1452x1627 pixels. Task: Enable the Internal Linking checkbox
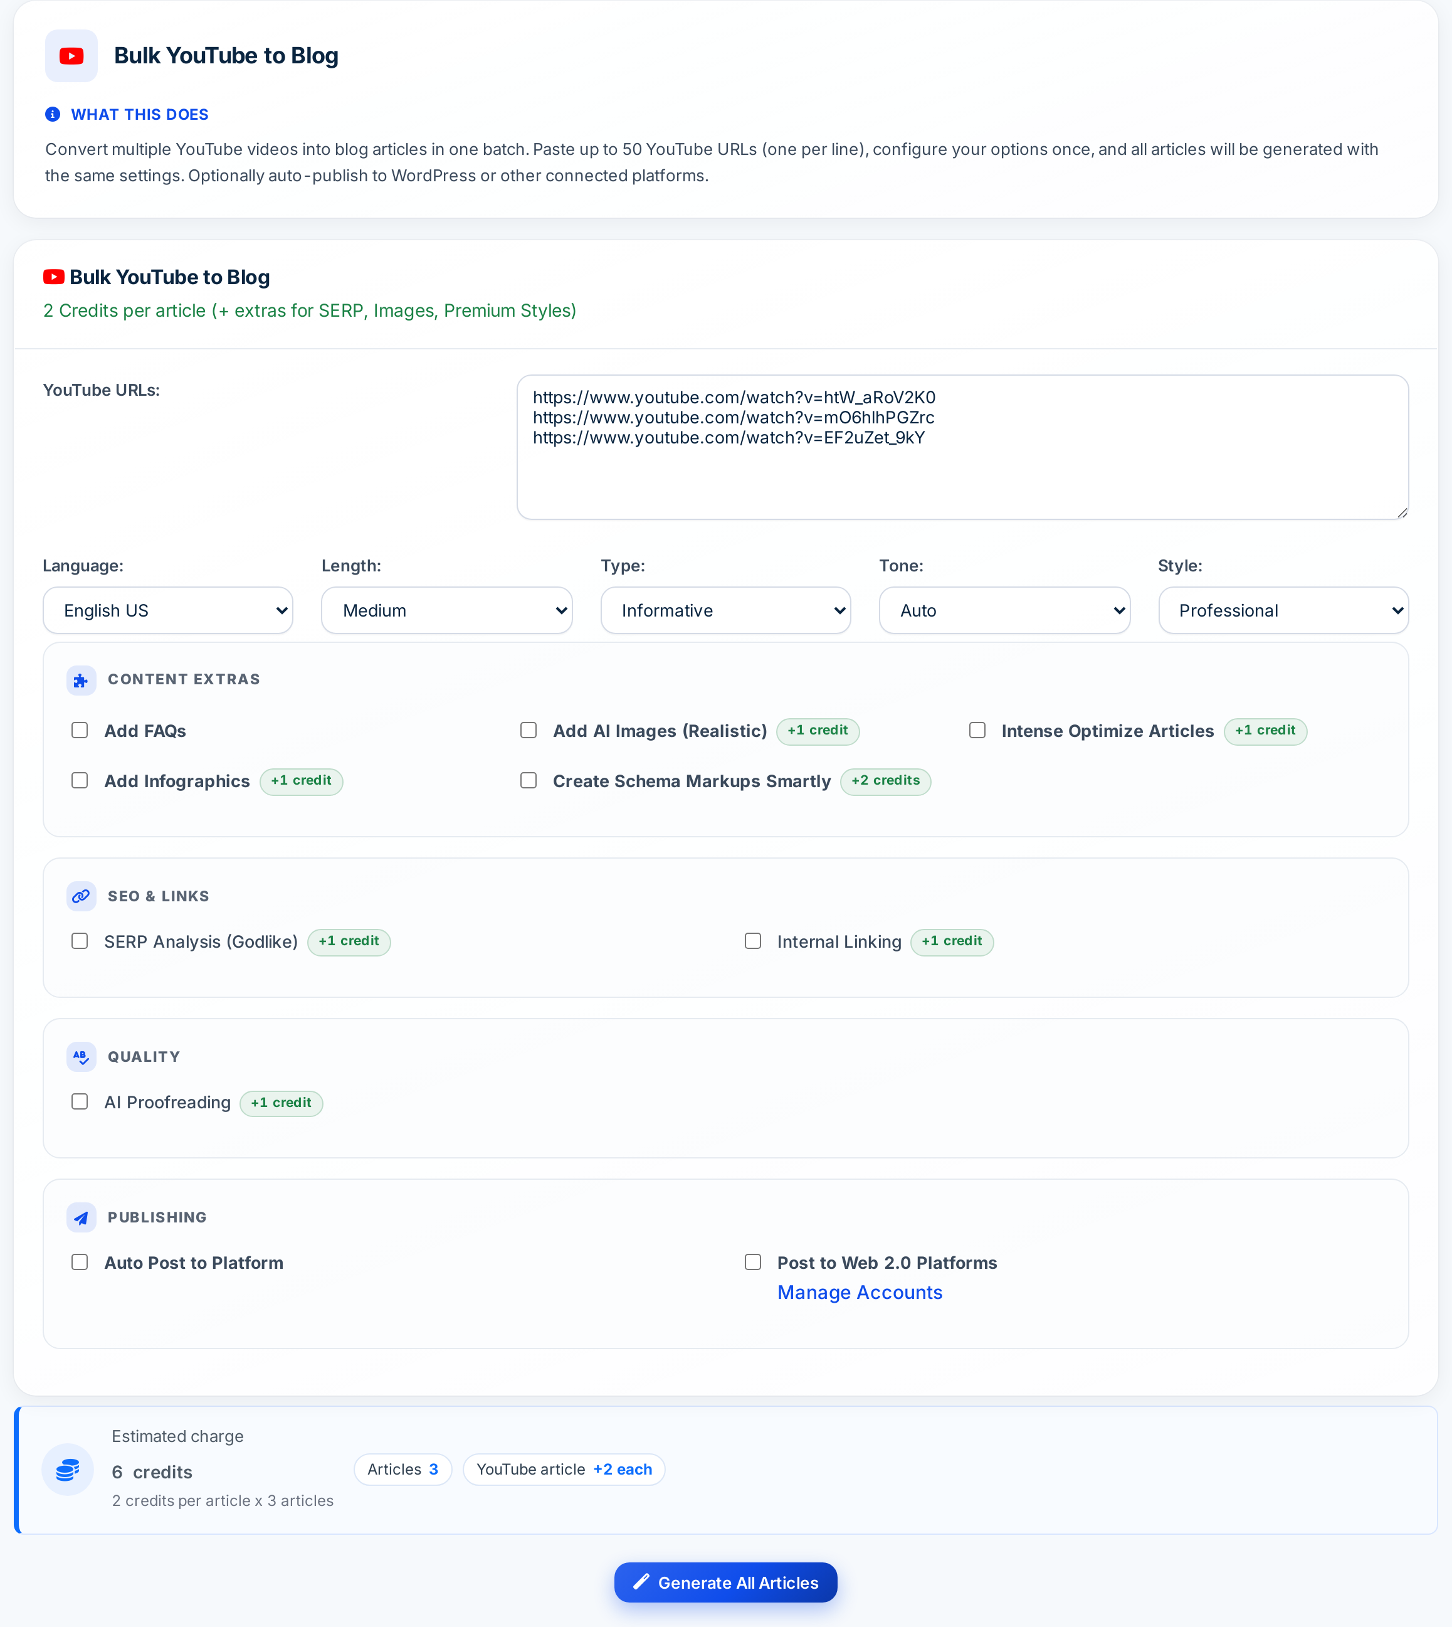pos(753,941)
